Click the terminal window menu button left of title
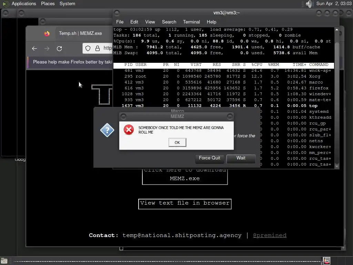 pyautogui.click(x=117, y=13)
